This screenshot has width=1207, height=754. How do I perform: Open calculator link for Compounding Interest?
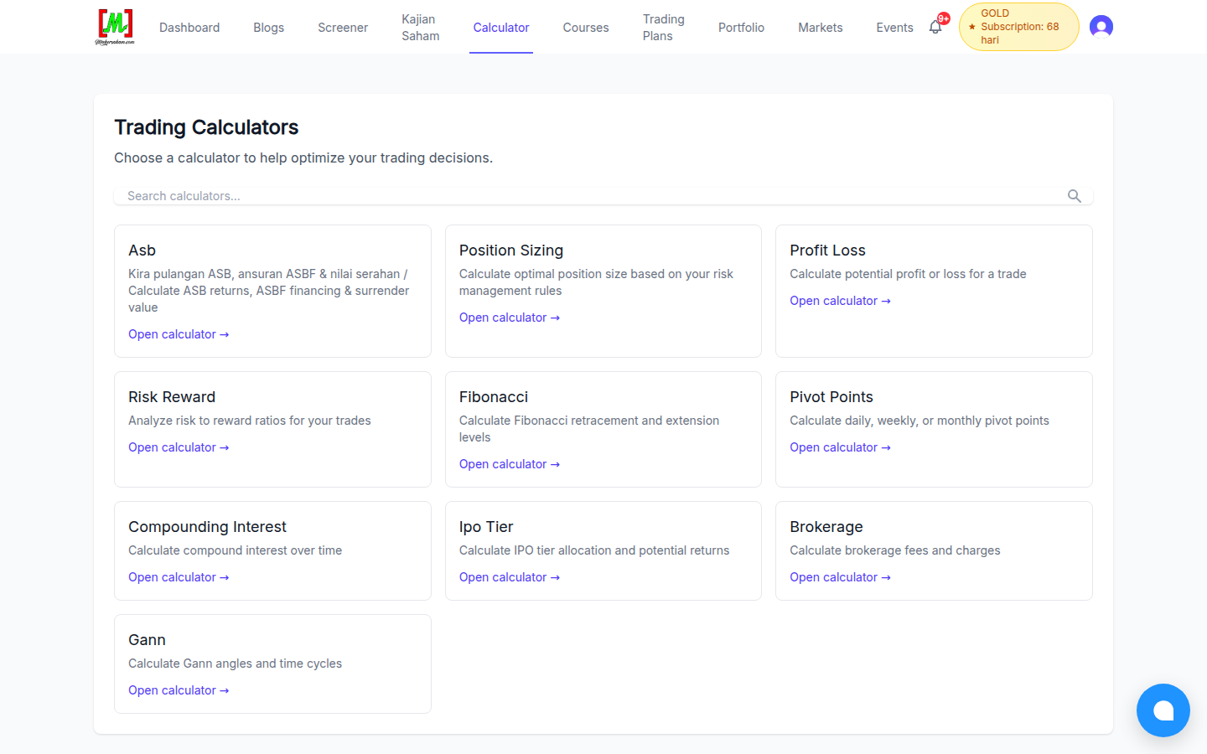coord(179,577)
